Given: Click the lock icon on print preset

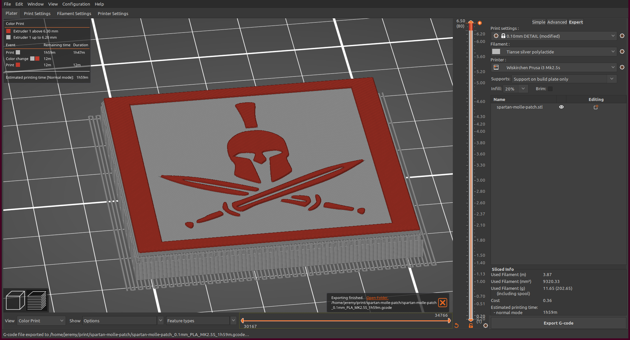Looking at the screenshot, I should (503, 36).
